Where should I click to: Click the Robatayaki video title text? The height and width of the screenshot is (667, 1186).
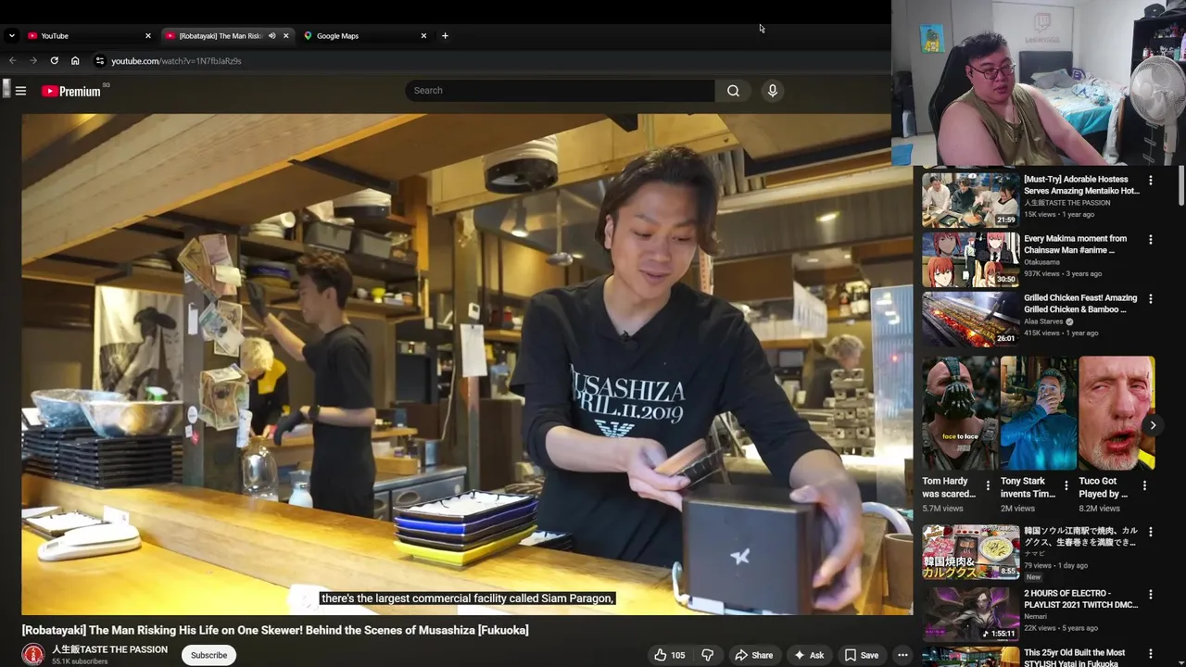point(275,630)
